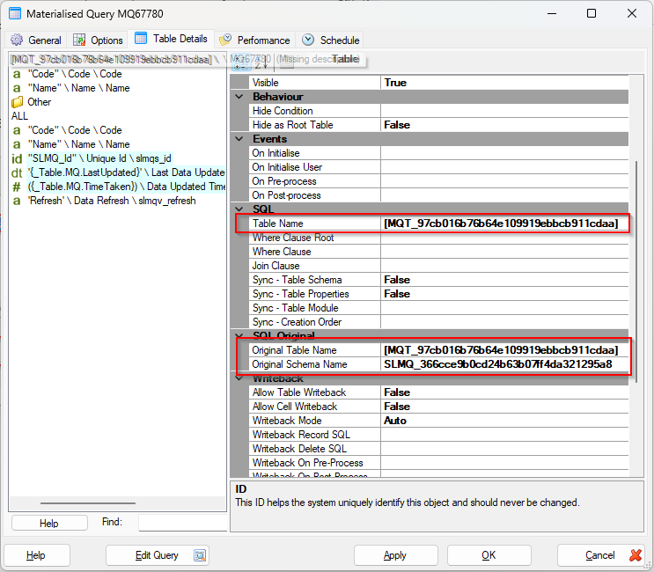Select the Table Name property
This screenshot has height=572, width=654.
(439, 224)
